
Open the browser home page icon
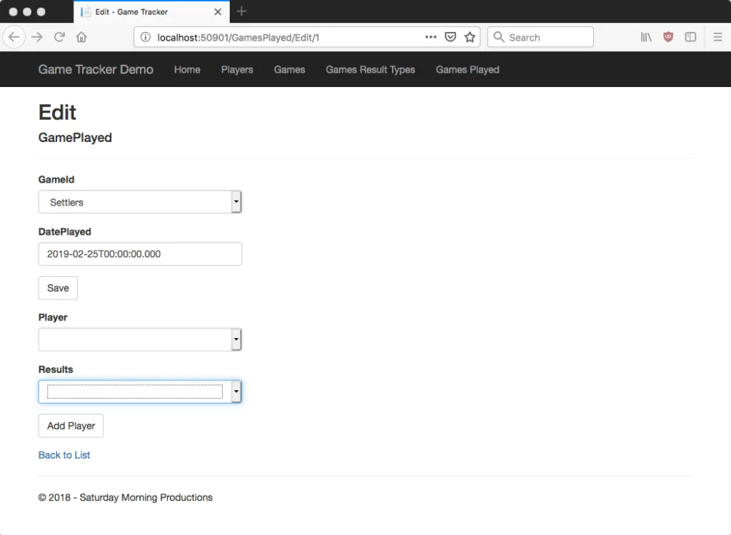(81, 37)
